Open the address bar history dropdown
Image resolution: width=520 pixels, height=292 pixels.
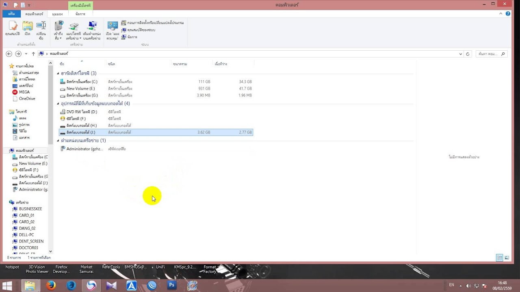(461, 54)
